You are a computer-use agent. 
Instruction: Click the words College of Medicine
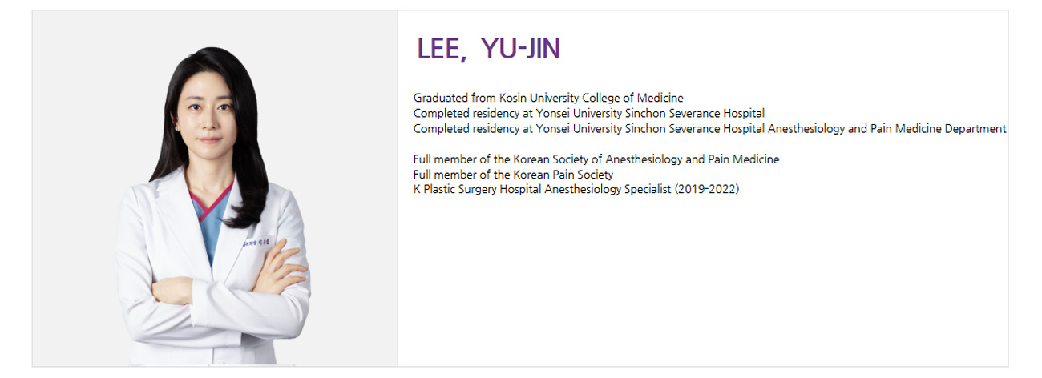[634, 99]
